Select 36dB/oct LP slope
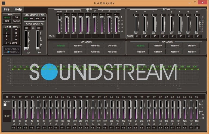Screen dimensions: 209x134 click(x=78, y=52)
